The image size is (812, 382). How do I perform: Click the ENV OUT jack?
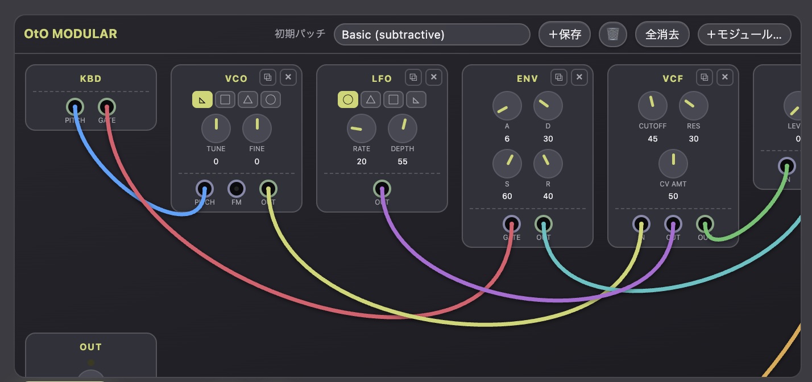[x=544, y=224]
